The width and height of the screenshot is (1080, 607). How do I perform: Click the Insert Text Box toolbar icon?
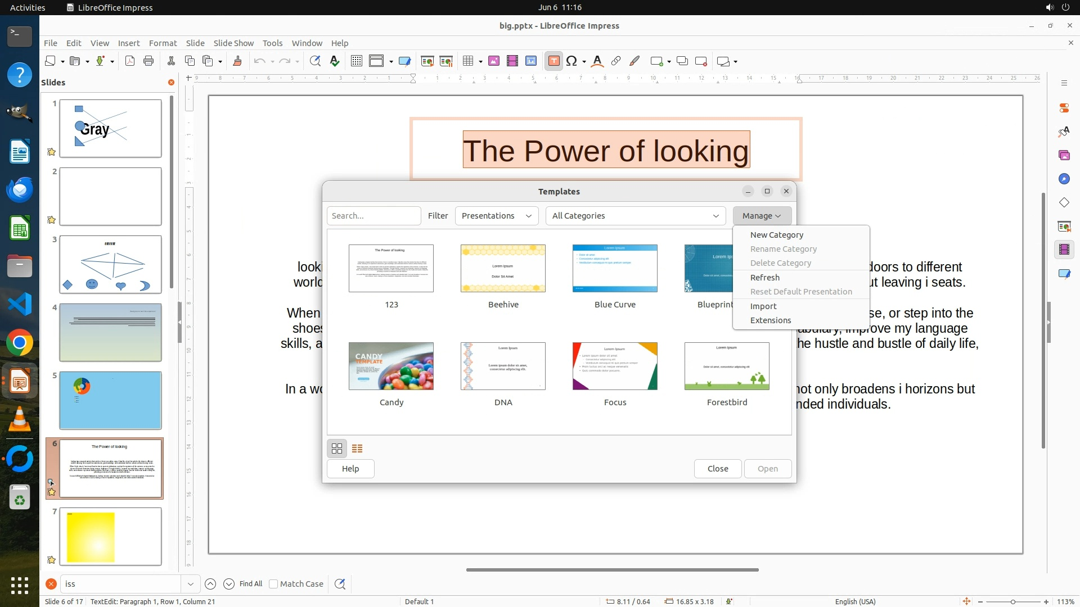[x=553, y=61]
